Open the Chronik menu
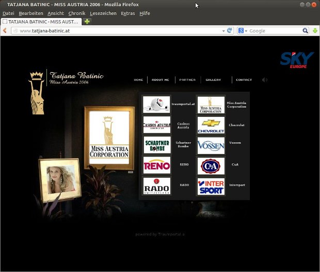This screenshot has height=272, width=320. pos(77,13)
